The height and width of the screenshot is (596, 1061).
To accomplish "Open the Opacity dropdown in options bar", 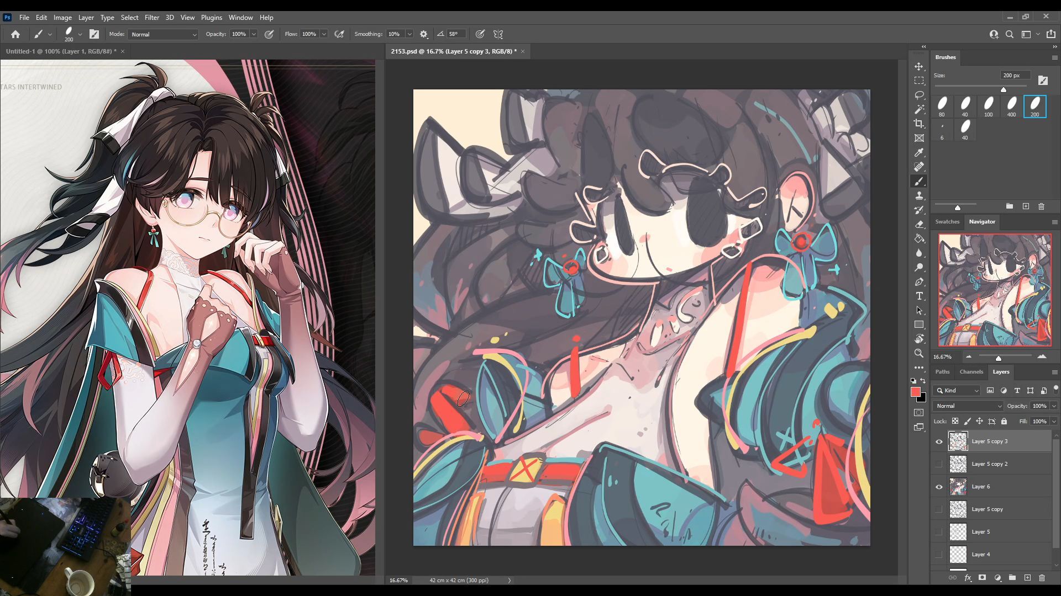I will 254,34.
